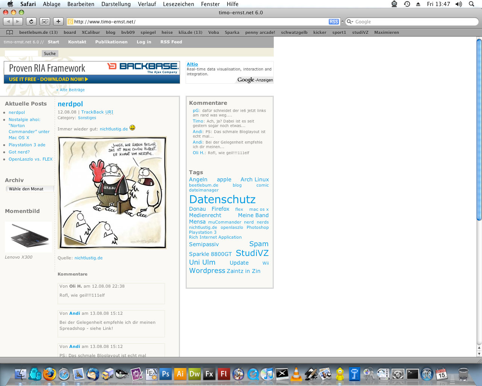Open the 'nerdpol' post title
This screenshot has width=482, height=386.
pyautogui.click(x=70, y=104)
